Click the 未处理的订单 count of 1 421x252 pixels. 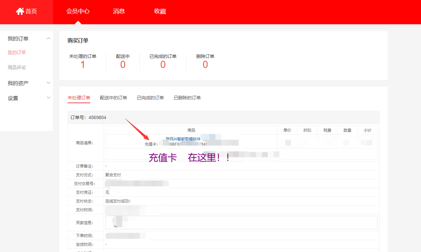83,65
